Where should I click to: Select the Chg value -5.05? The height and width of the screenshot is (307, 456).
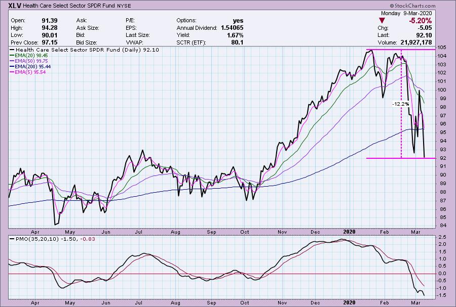point(425,28)
